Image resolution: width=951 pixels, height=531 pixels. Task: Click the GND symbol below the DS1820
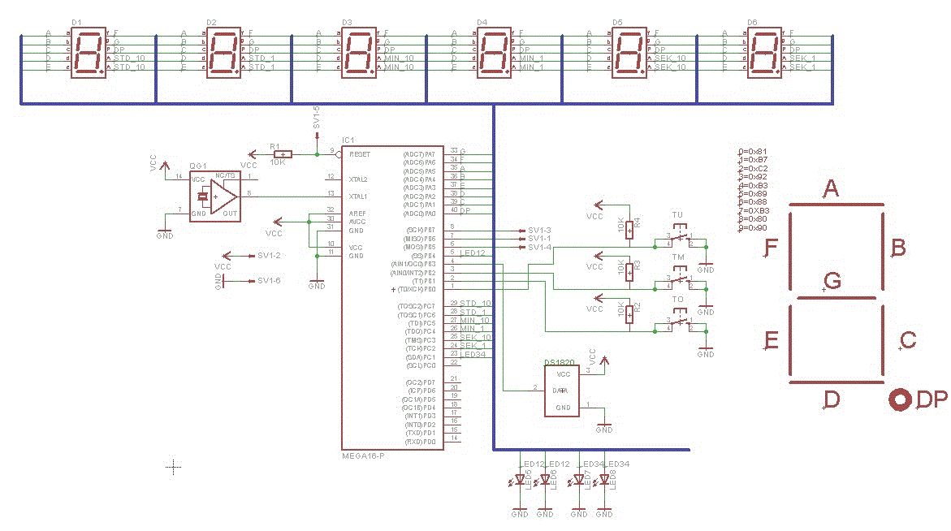[x=604, y=427]
